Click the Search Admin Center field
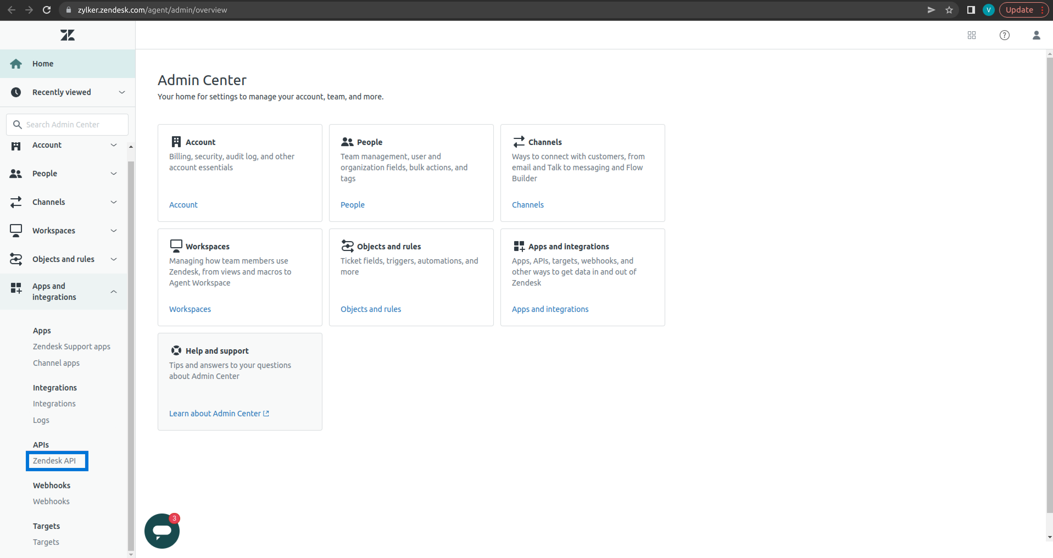Image resolution: width=1053 pixels, height=558 pixels. pos(67,124)
